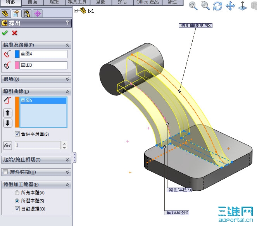Viewport: 257px width, 226px height.
Task: Select the all bodies radio button
Action: point(17,193)
